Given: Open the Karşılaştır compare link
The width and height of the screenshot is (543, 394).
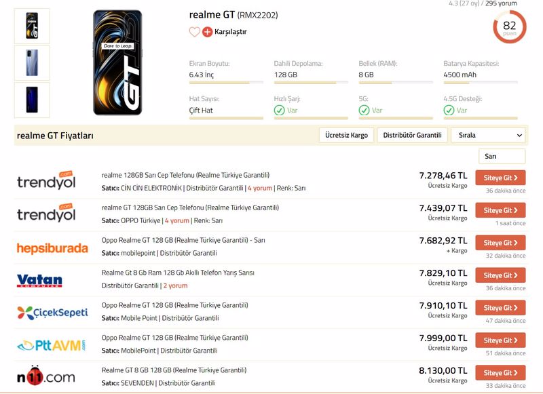Looking at the screenshot, I should coord(231,32).
